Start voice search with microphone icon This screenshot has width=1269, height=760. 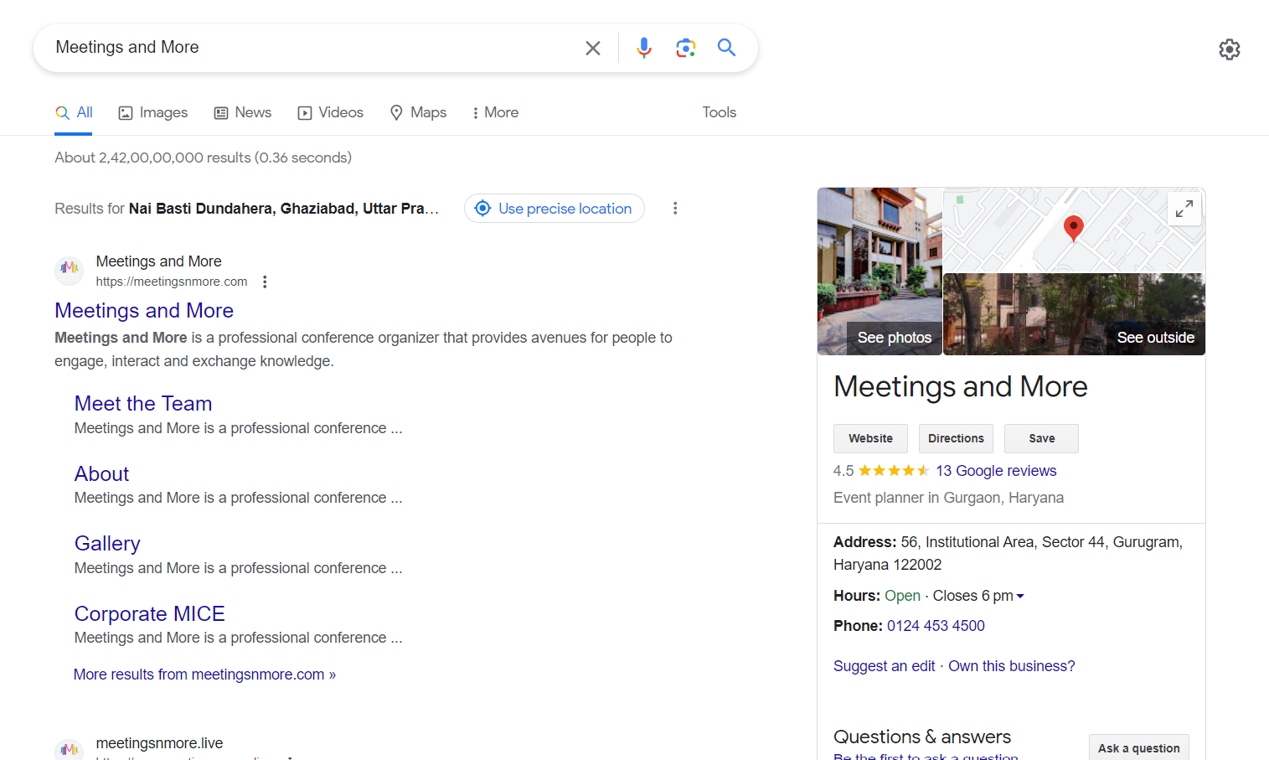643,48
